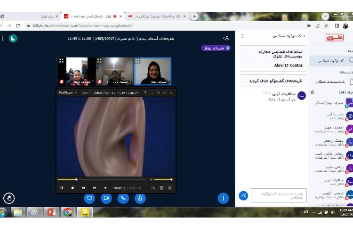353x226 pixels.
Task: Select the highlighted presenter webcam thumbnail
Action: pos(152,72)
